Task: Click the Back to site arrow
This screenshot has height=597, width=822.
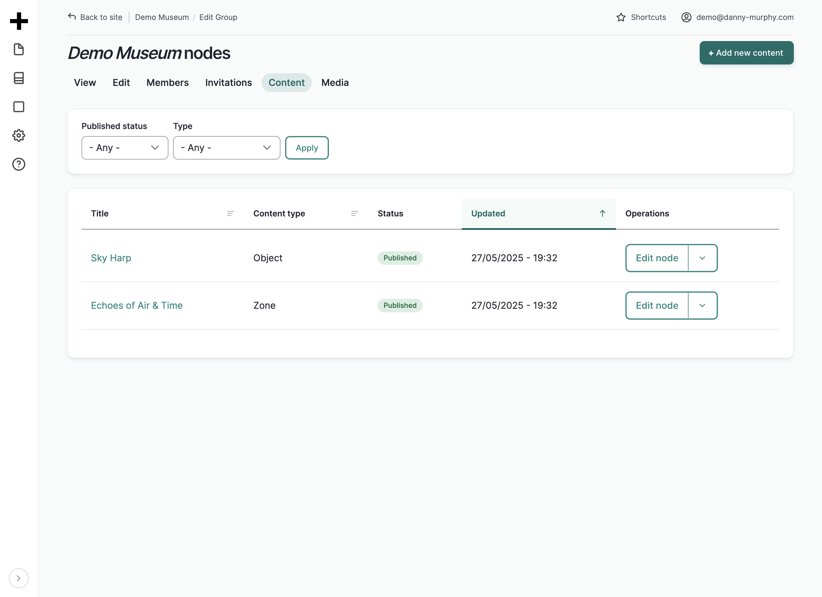Action: 72,17
